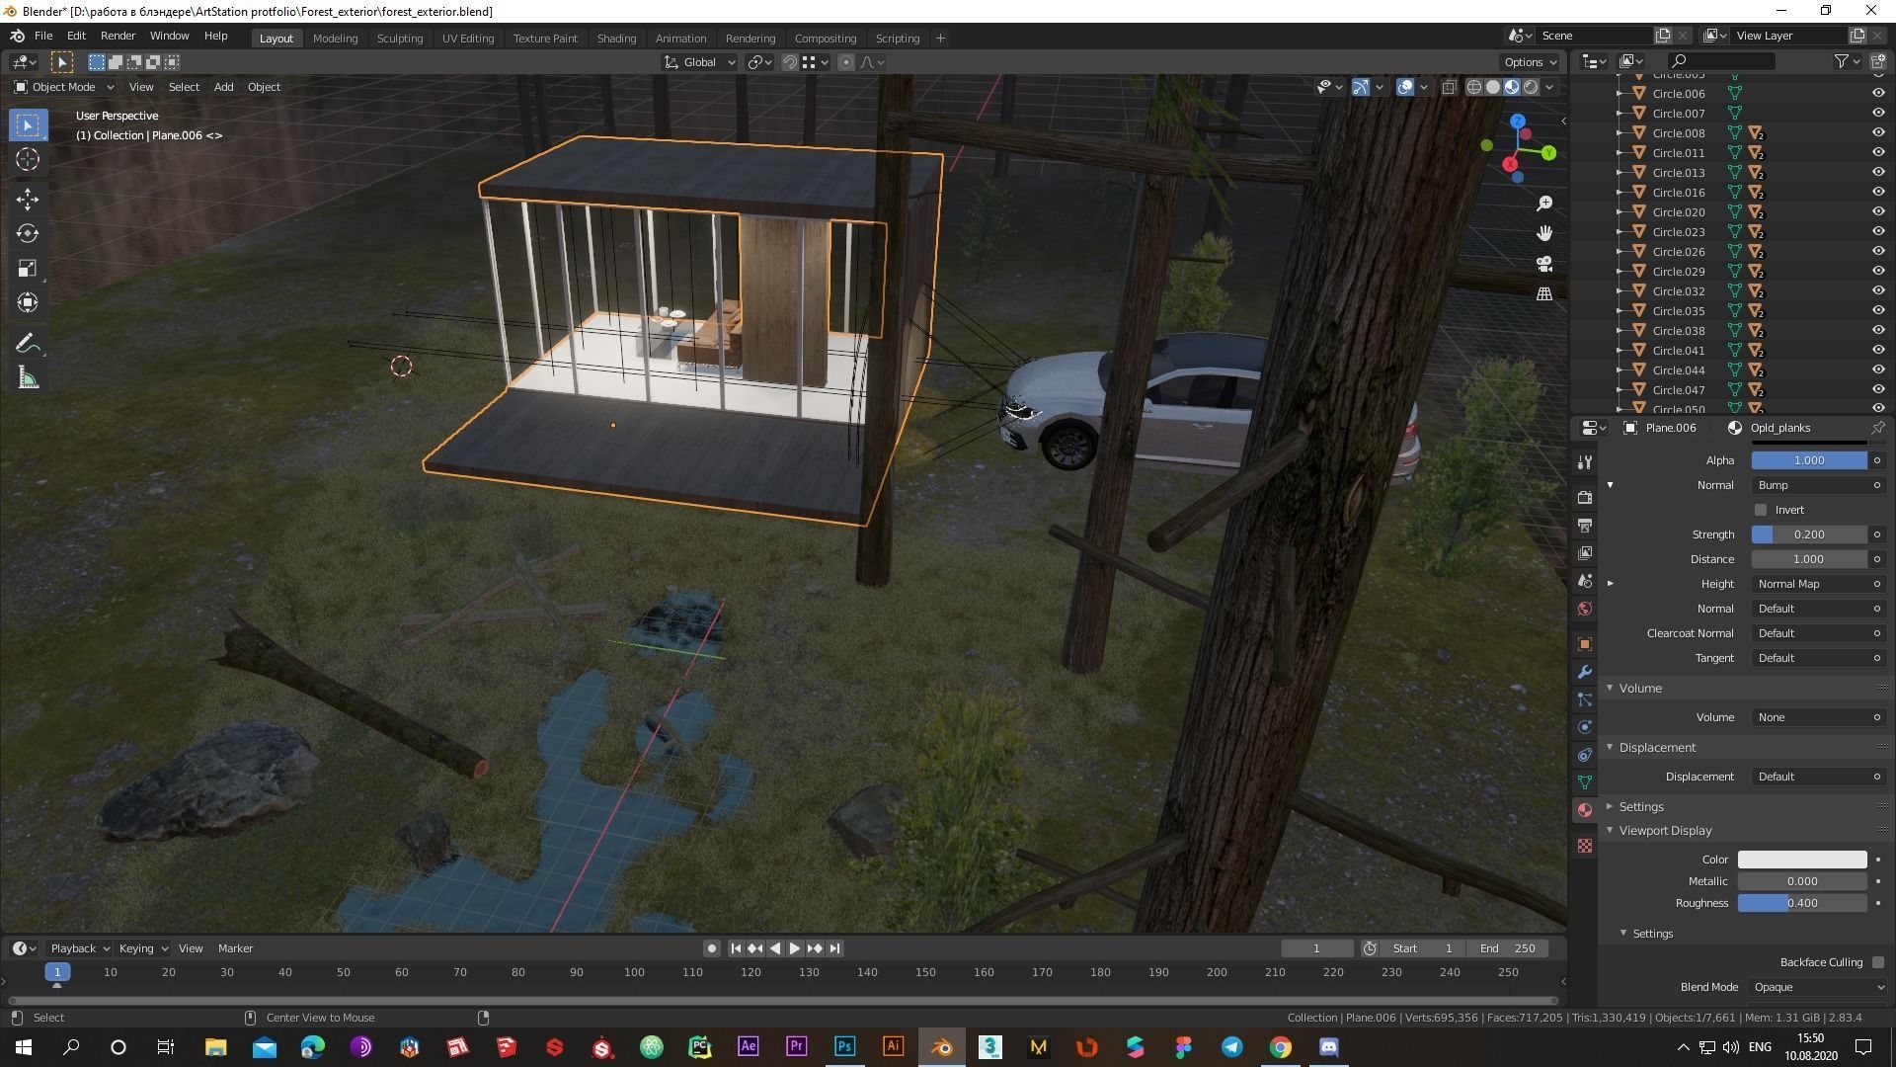
Task: Click the outliner filter funnel icon
Action: (1842, 61)
